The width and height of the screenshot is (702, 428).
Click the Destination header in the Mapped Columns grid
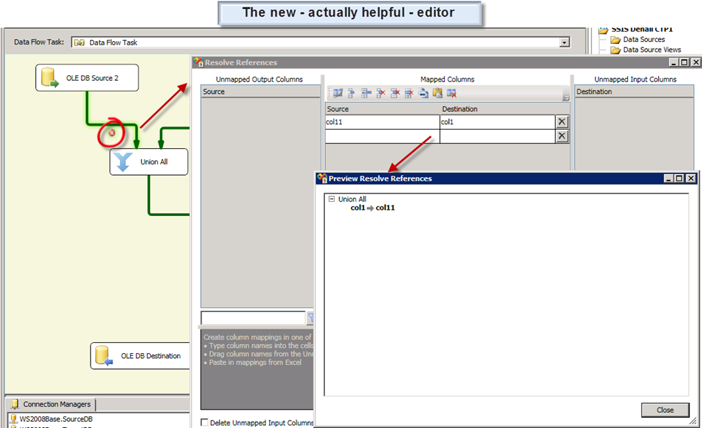click(460, 109)
